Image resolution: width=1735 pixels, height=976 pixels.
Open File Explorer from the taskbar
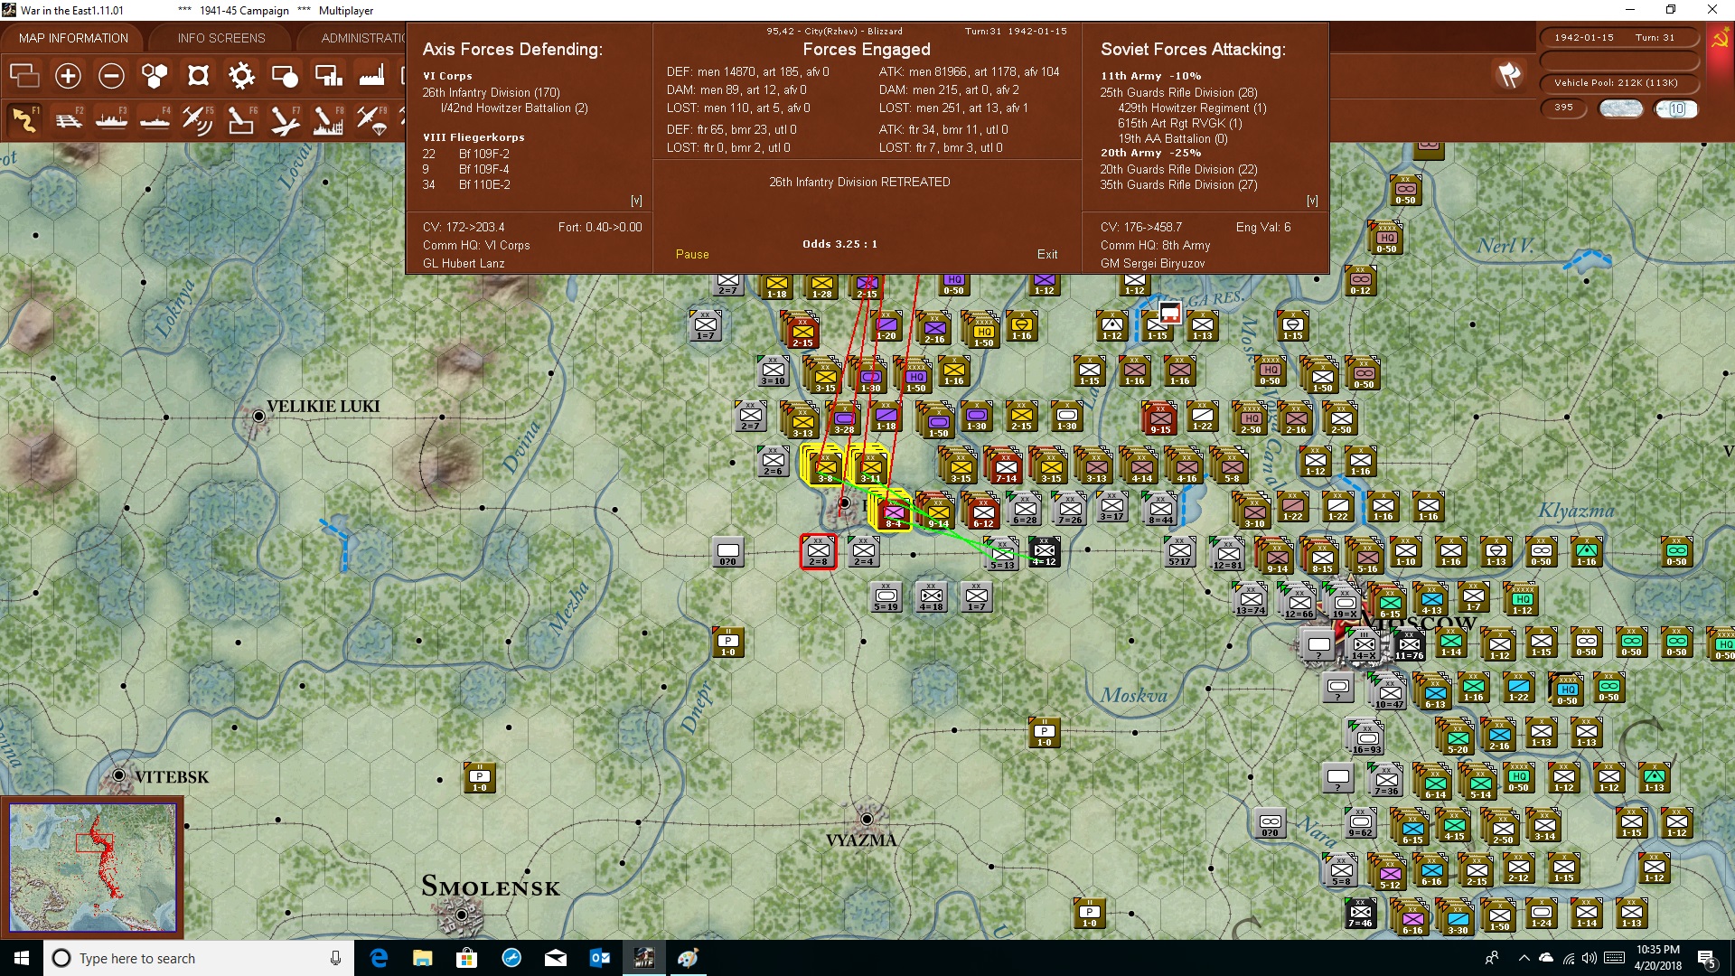click(x=422, y=958)
